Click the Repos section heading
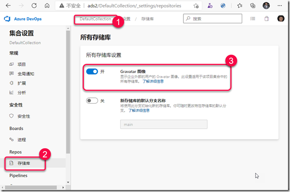 pyautogui.click(x=15, y=152)
